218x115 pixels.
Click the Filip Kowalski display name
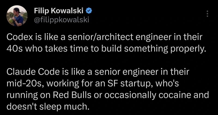point(58,11)
